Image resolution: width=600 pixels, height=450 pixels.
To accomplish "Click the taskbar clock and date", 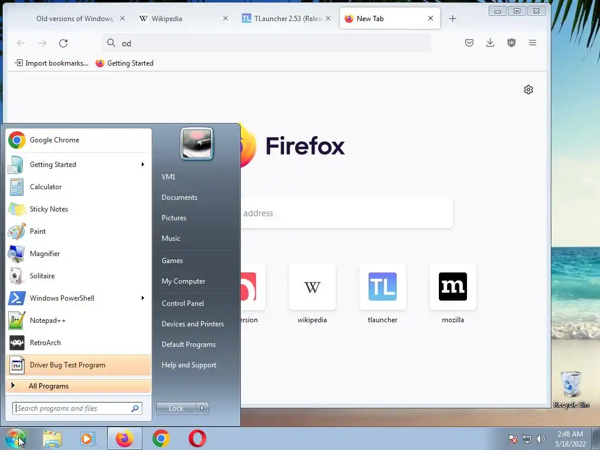I will coord(570,439).
